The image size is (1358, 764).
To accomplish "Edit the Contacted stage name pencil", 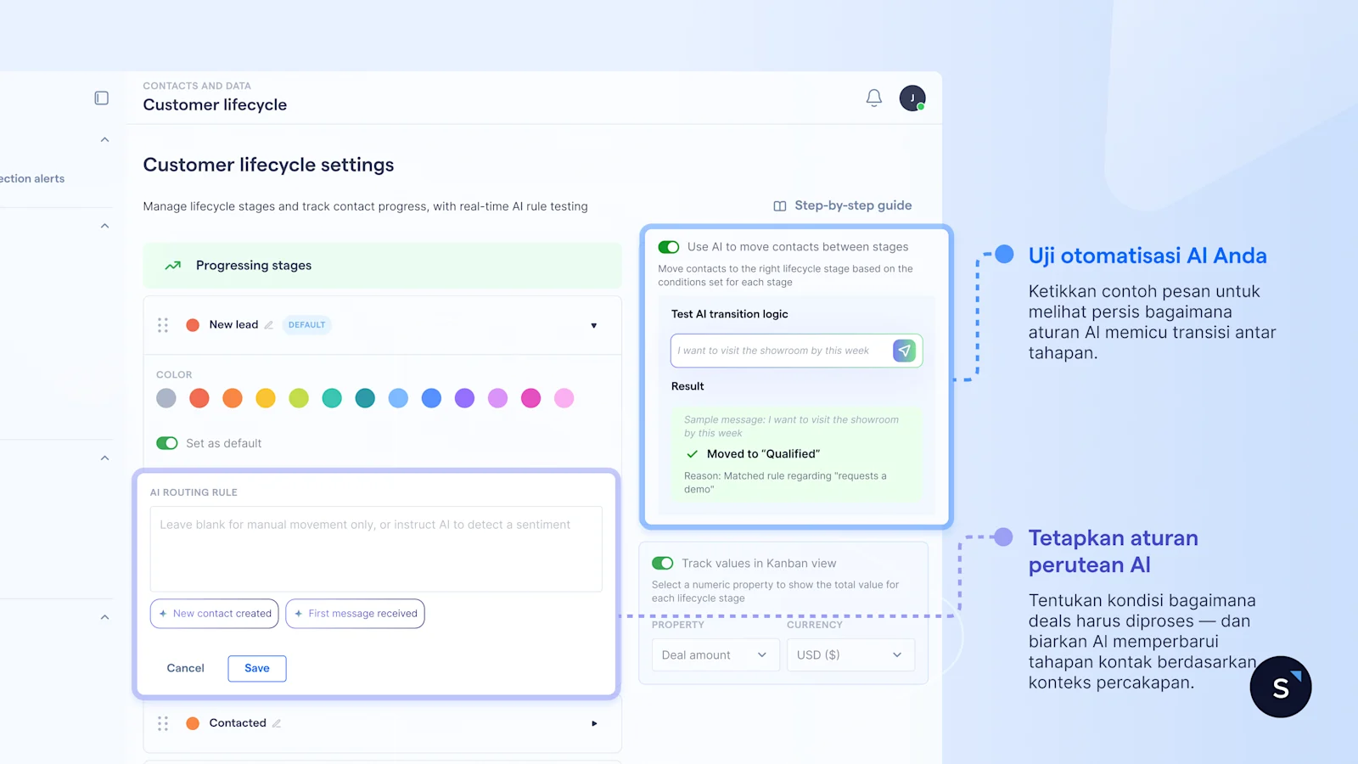I will pyautogui.click(x=277, y=723).
